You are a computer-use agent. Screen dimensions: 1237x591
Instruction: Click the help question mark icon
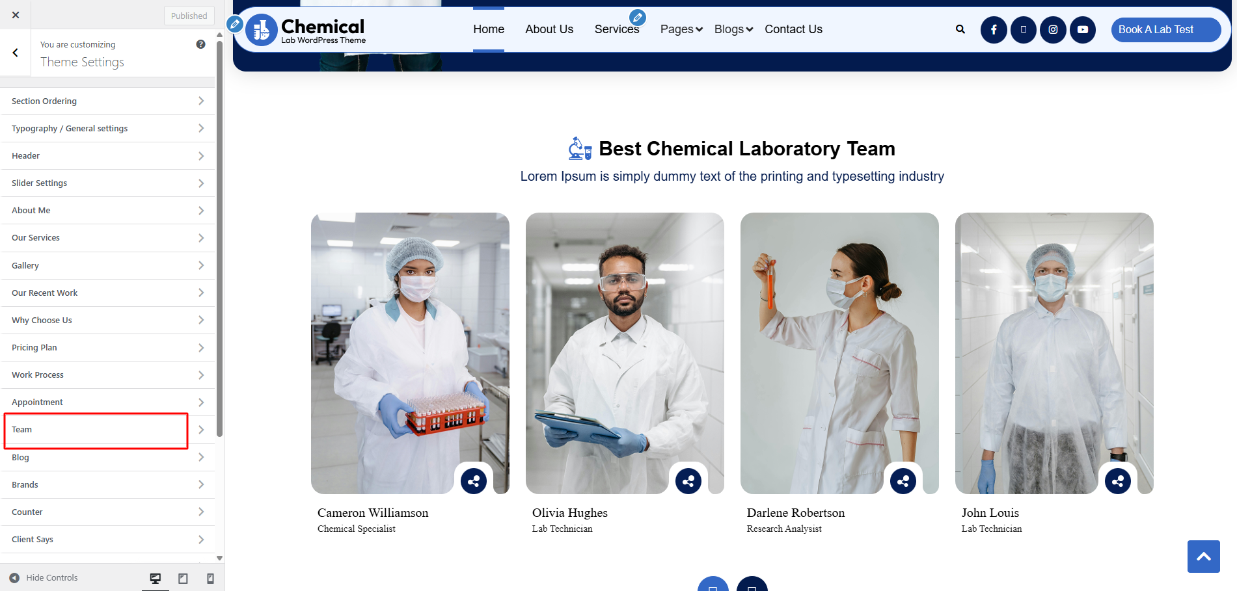tap(200, 44)
